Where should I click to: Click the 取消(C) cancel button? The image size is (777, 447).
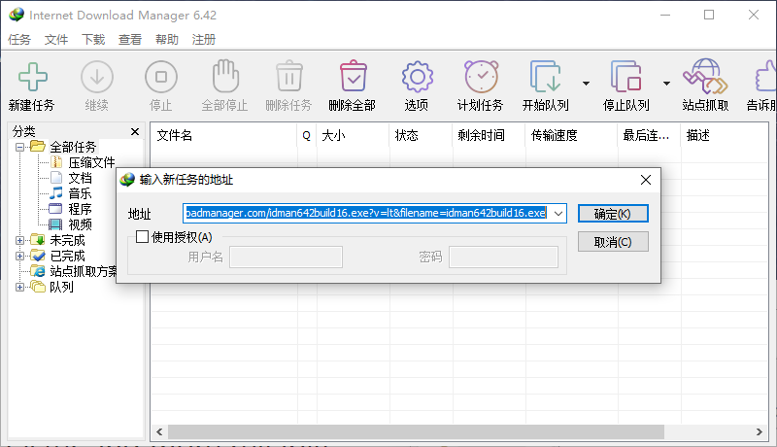pos(613,242)
